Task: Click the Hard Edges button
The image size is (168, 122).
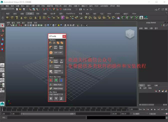Action: click(54, 61)
